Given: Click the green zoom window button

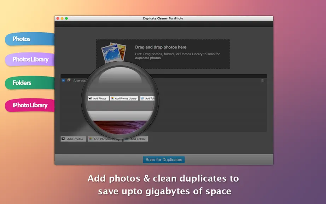Looking at the screenshot, I should click(x=66, y=18).
